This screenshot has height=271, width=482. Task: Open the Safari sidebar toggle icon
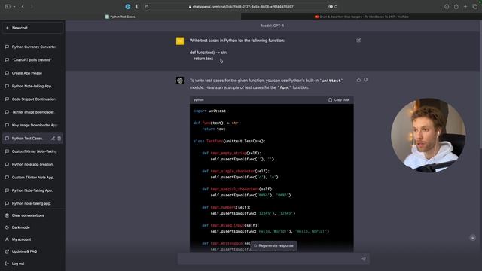point(8,6)
